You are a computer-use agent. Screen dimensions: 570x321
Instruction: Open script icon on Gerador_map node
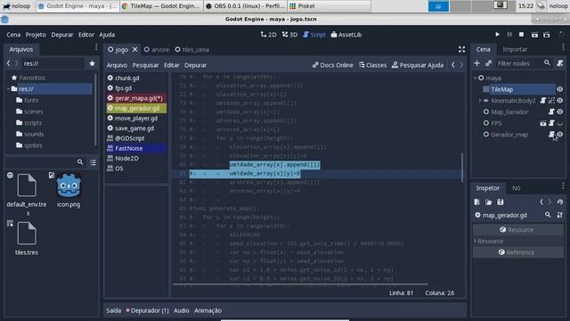pyautogui.click(x=551, y=135)
